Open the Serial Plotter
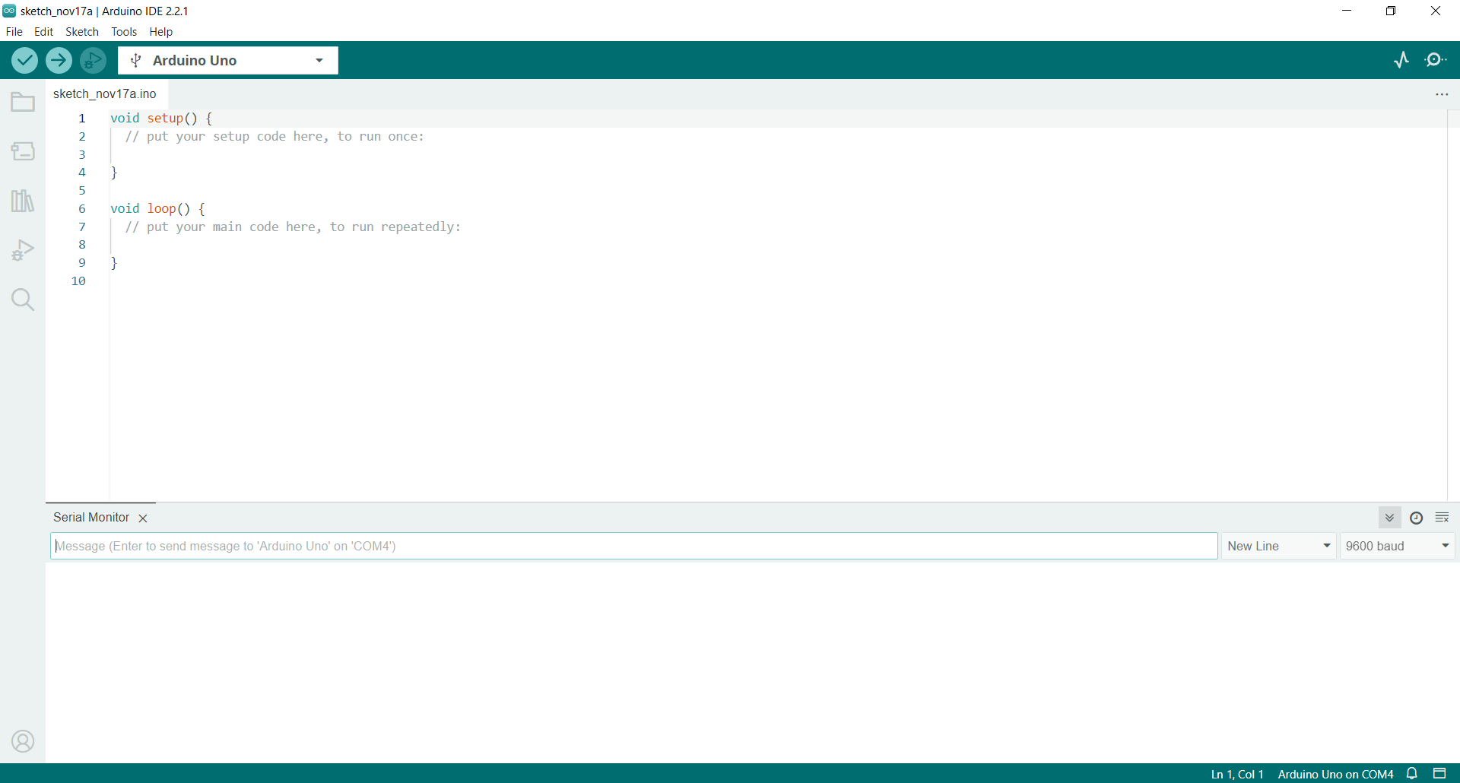The image size is (1460, 783). click(1401, 60)
